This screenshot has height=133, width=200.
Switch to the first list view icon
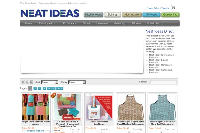pos(23,82)
